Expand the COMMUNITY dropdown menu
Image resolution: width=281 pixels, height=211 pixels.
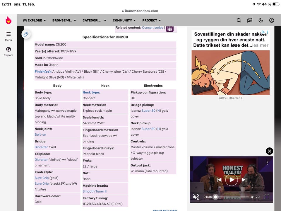(x=124, y=21)
